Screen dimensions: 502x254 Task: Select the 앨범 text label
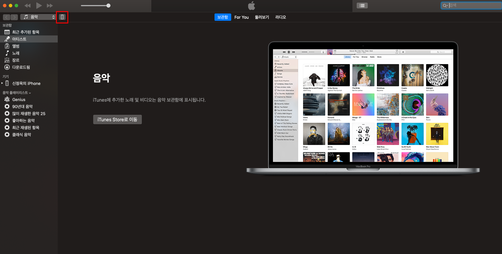pyautogui.click(x=16, y=46)
